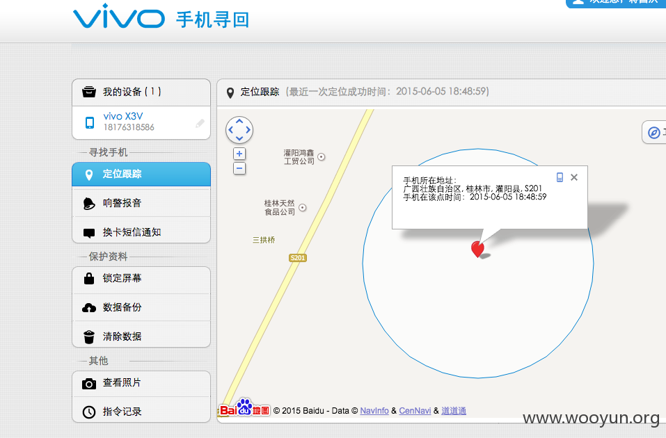
Task: Close the location info popup
Action: pyautogui.click(x=574, y=177)
